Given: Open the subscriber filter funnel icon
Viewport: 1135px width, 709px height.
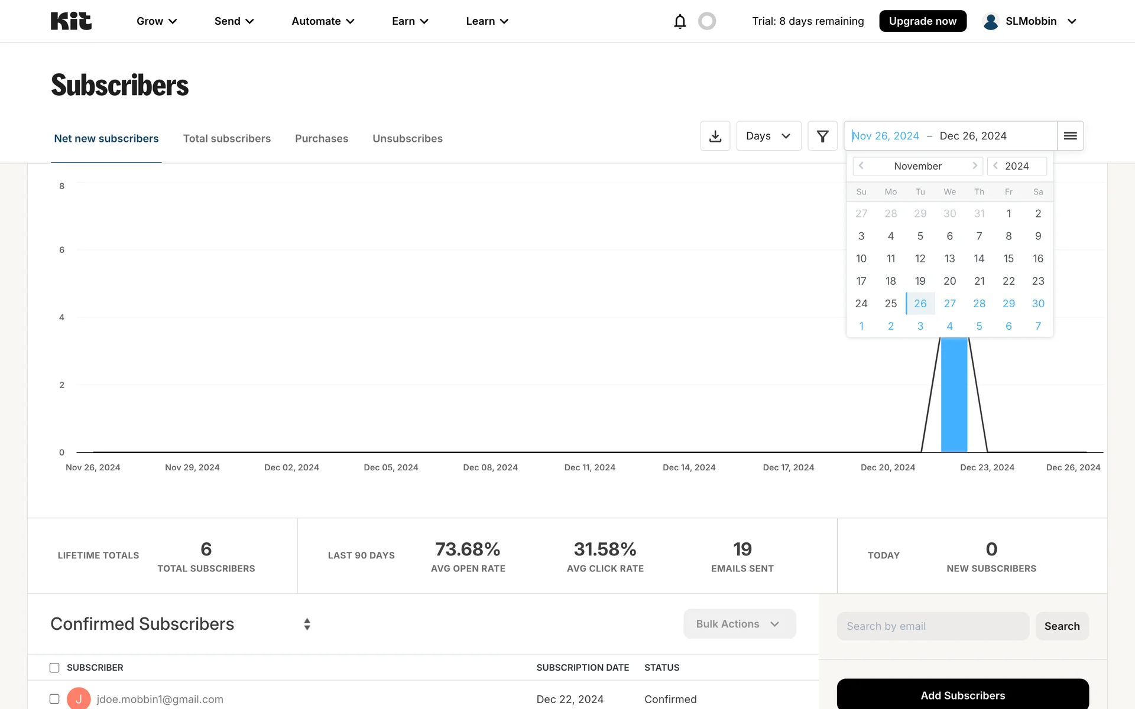Looking at the screenshot, I should point(822,136).
